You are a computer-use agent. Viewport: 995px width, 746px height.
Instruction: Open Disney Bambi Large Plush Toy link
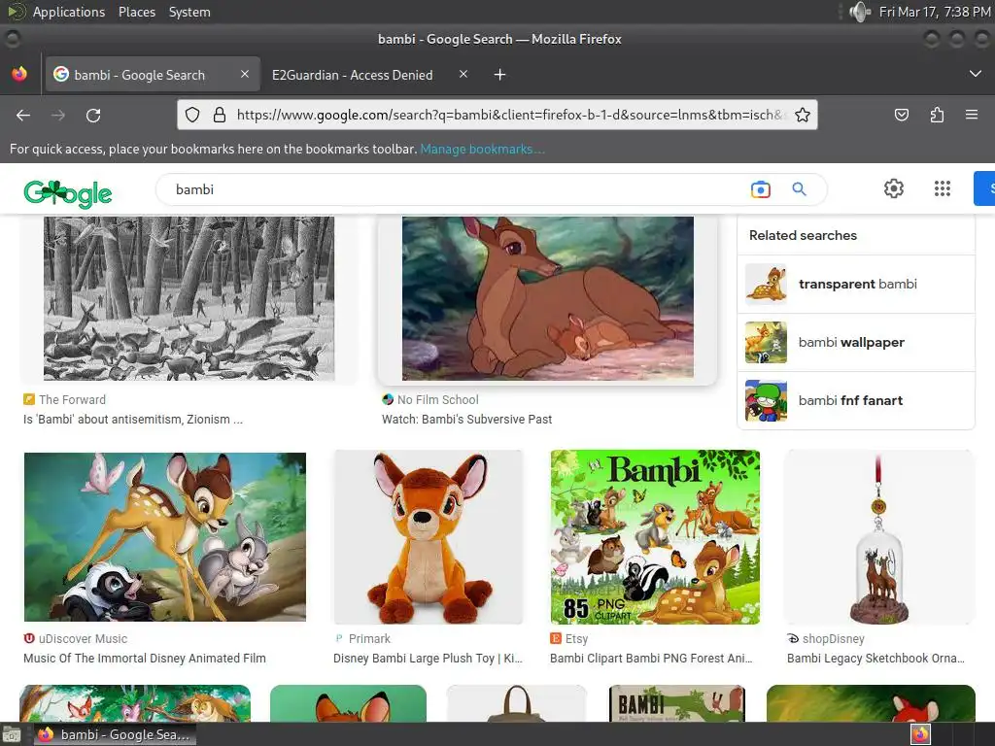click(x=428, y=659)
